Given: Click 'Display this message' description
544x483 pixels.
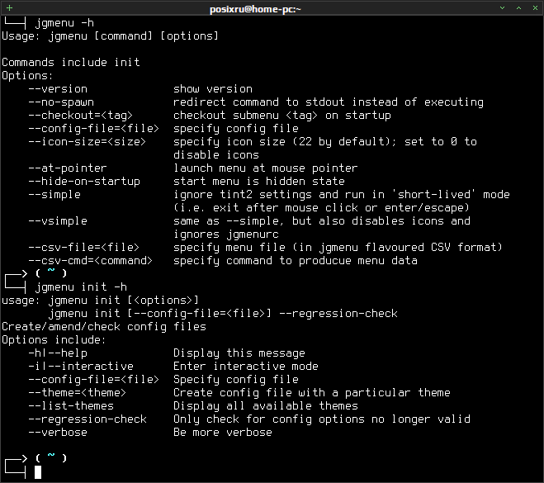Looking at the screenshot, I should click(239, 353).
